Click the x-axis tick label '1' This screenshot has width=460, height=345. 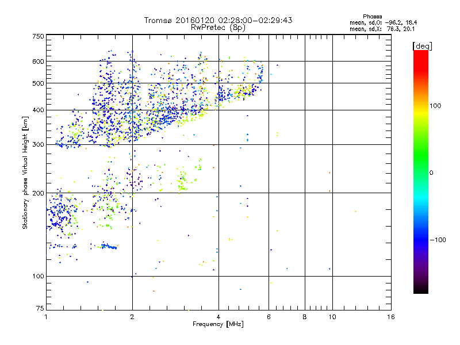pyautogui.click(x=46, y=317)
